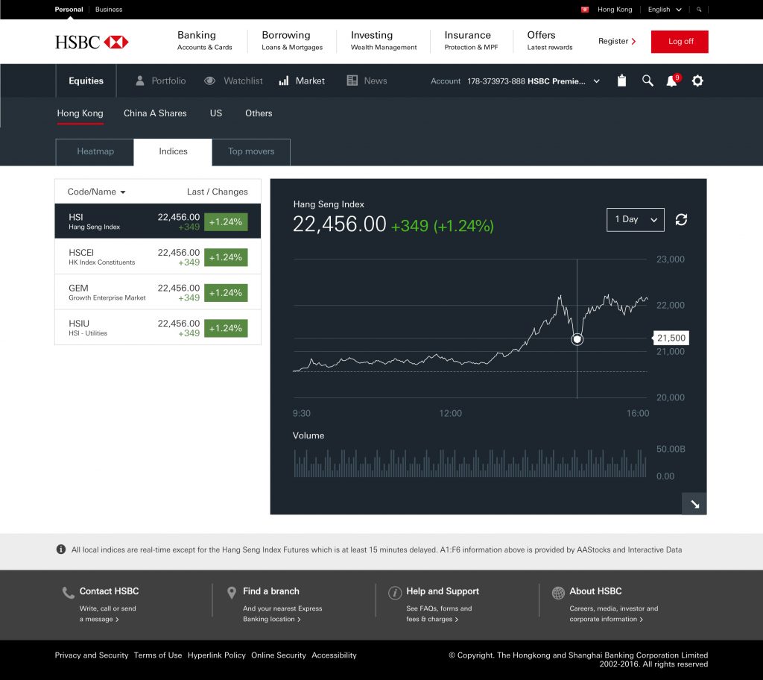Open the Watchlist section
Viewport: 763px width, 680px height.
[x=234, y=81]
